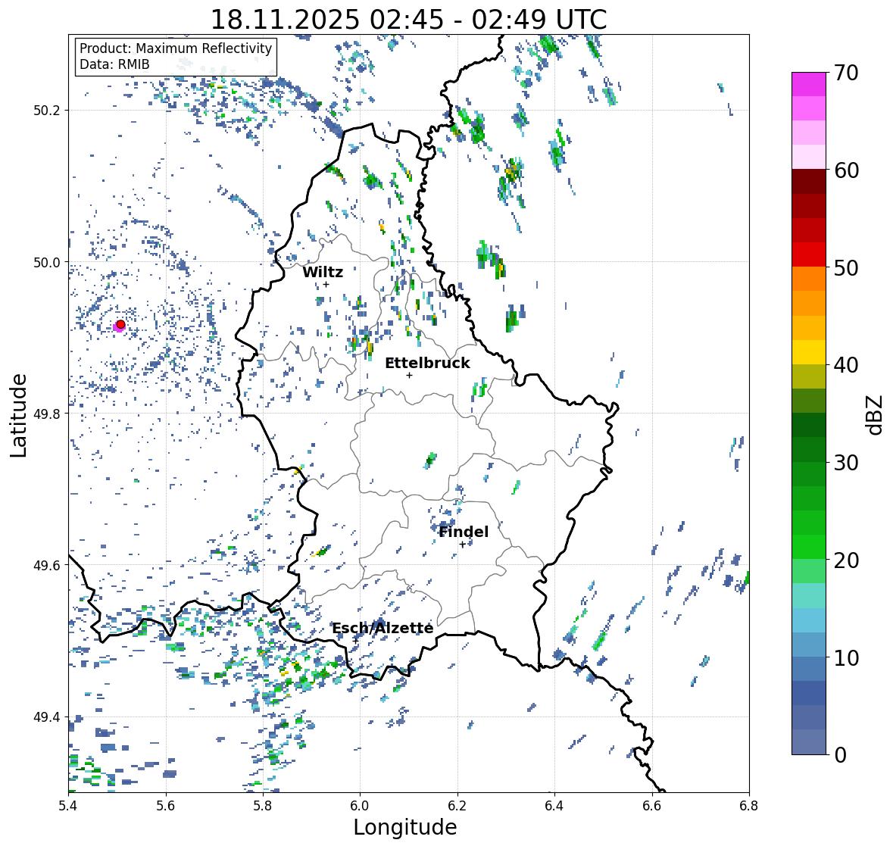Viewport: 893px width, 846px height.
Task: Click the plus marker below Ettelbruck
Action: pyautogui.click(x=409, y=375)
